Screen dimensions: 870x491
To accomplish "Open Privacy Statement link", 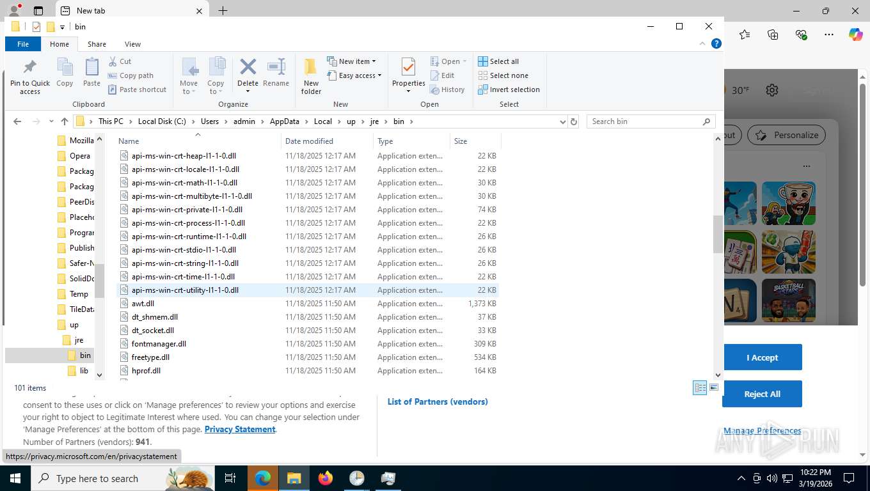I will tap(240, 429).
